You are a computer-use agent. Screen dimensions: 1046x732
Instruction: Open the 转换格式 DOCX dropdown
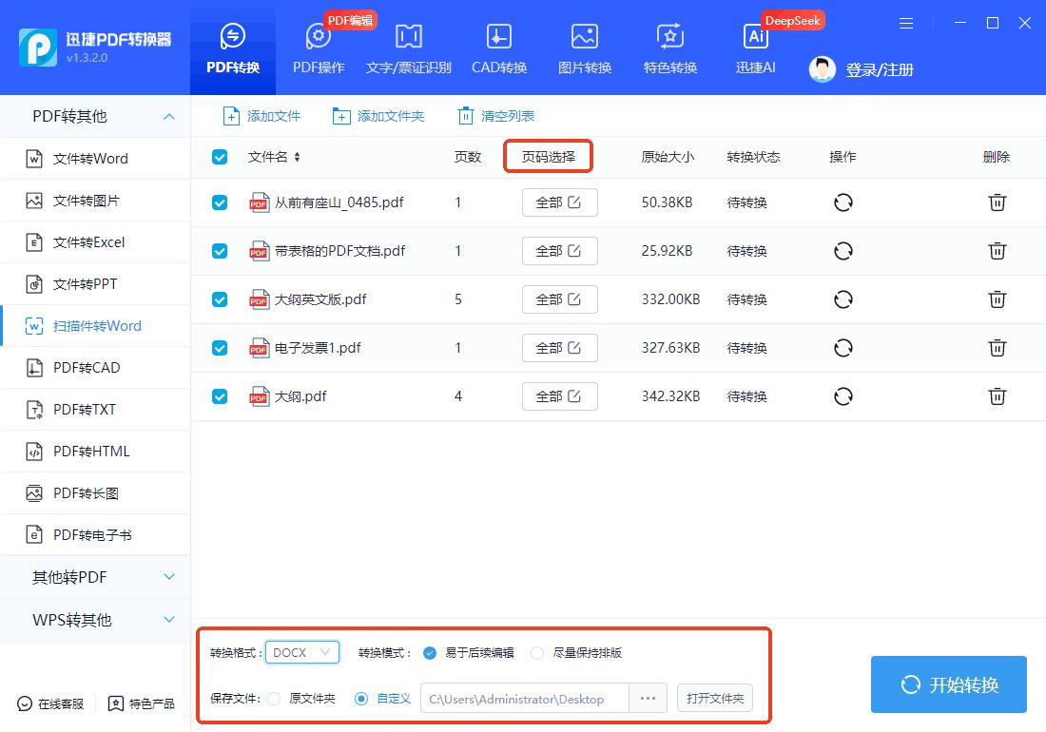(302, 652)
